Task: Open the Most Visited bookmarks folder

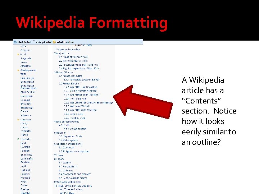Action: 22,42
